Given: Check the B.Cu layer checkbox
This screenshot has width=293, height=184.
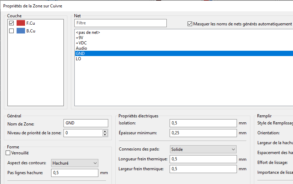Looking at the screenshot, I should [x=12, y=31].
